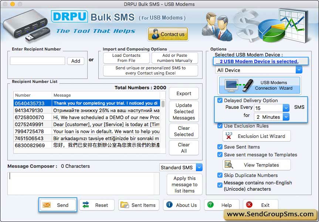Click the blue info icon for About Us
This screenshot has height=222, width=319.
[169, 205]
